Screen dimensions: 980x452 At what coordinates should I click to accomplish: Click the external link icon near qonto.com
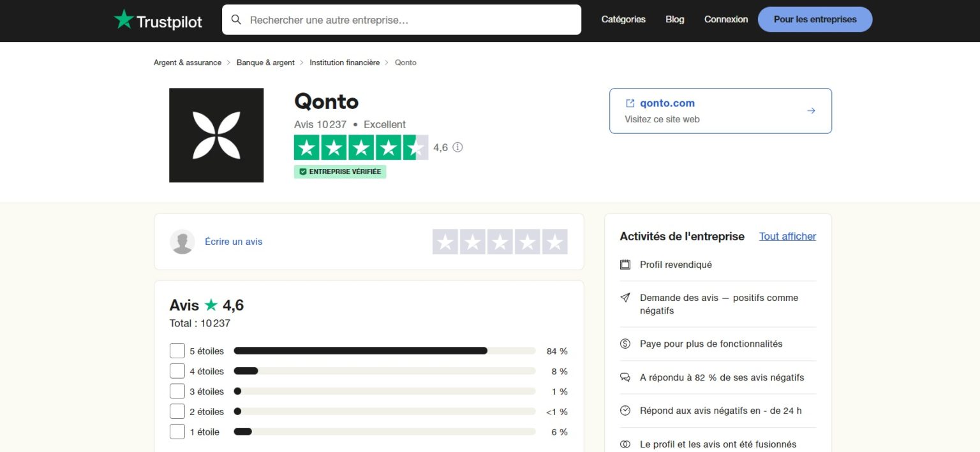tap(630, 103)
